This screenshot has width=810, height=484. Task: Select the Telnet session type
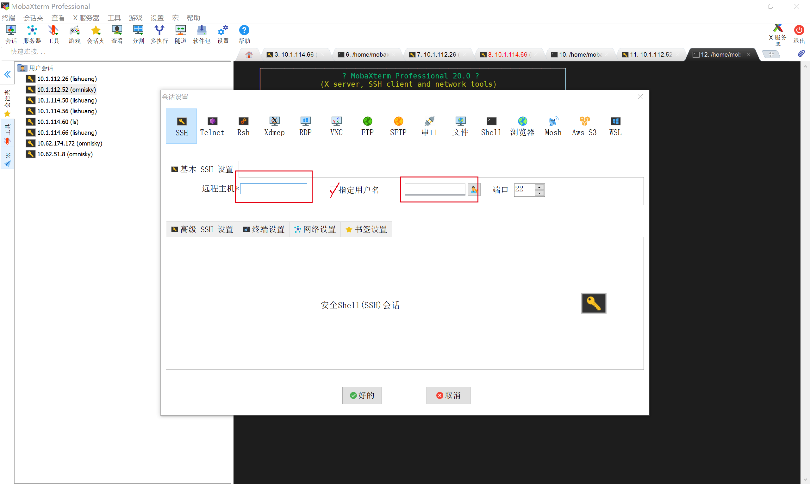(212, 126)
